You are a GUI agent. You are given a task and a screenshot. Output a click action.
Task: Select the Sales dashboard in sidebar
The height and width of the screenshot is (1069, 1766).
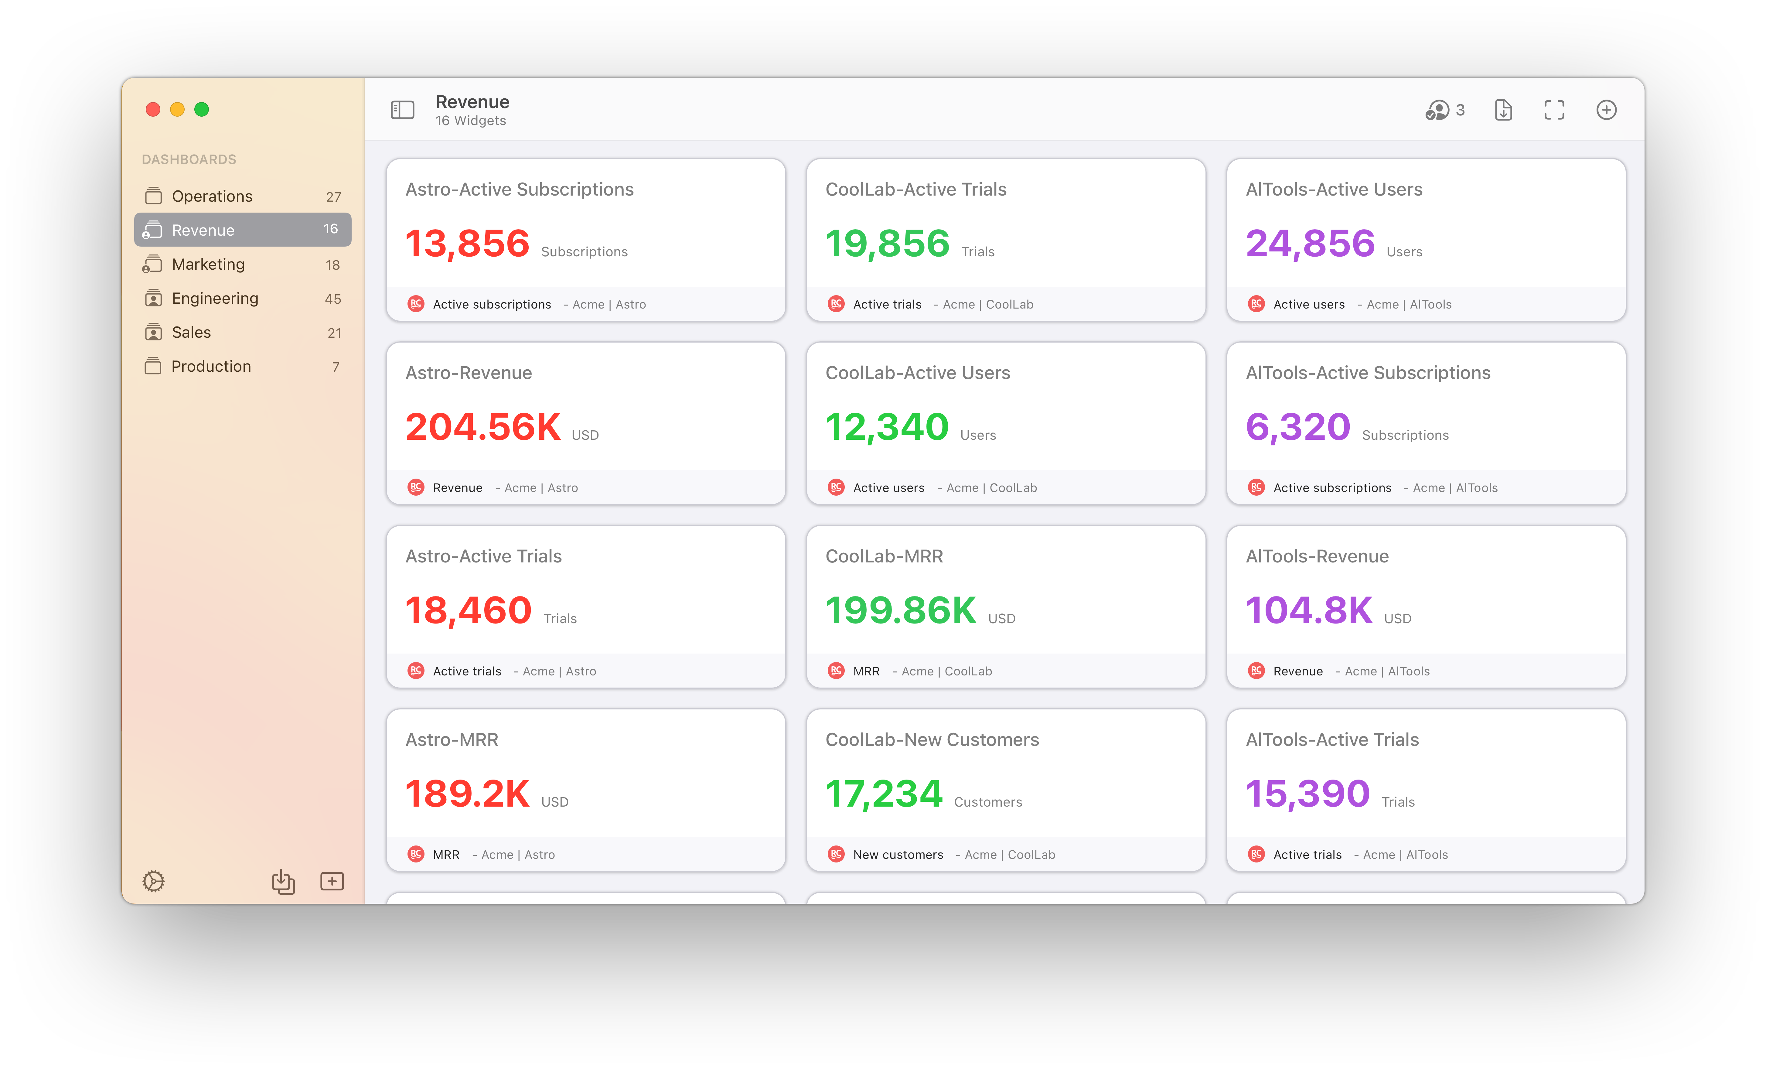(x=191, y=332)
